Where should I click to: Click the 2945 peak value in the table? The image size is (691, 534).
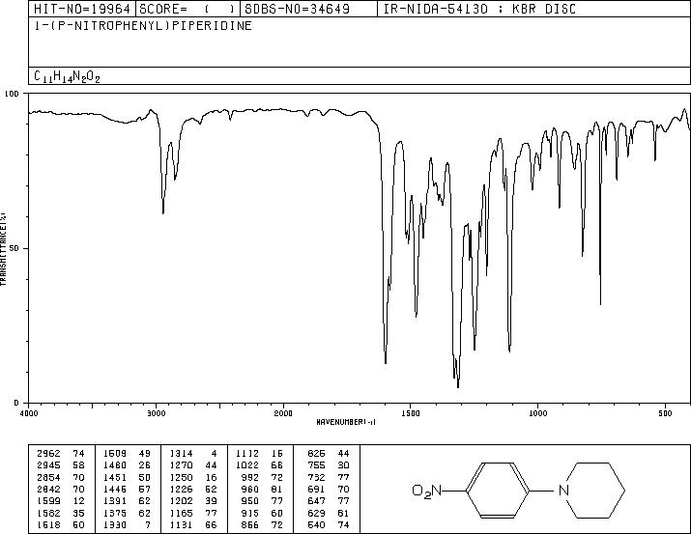[x=49, y=465]
